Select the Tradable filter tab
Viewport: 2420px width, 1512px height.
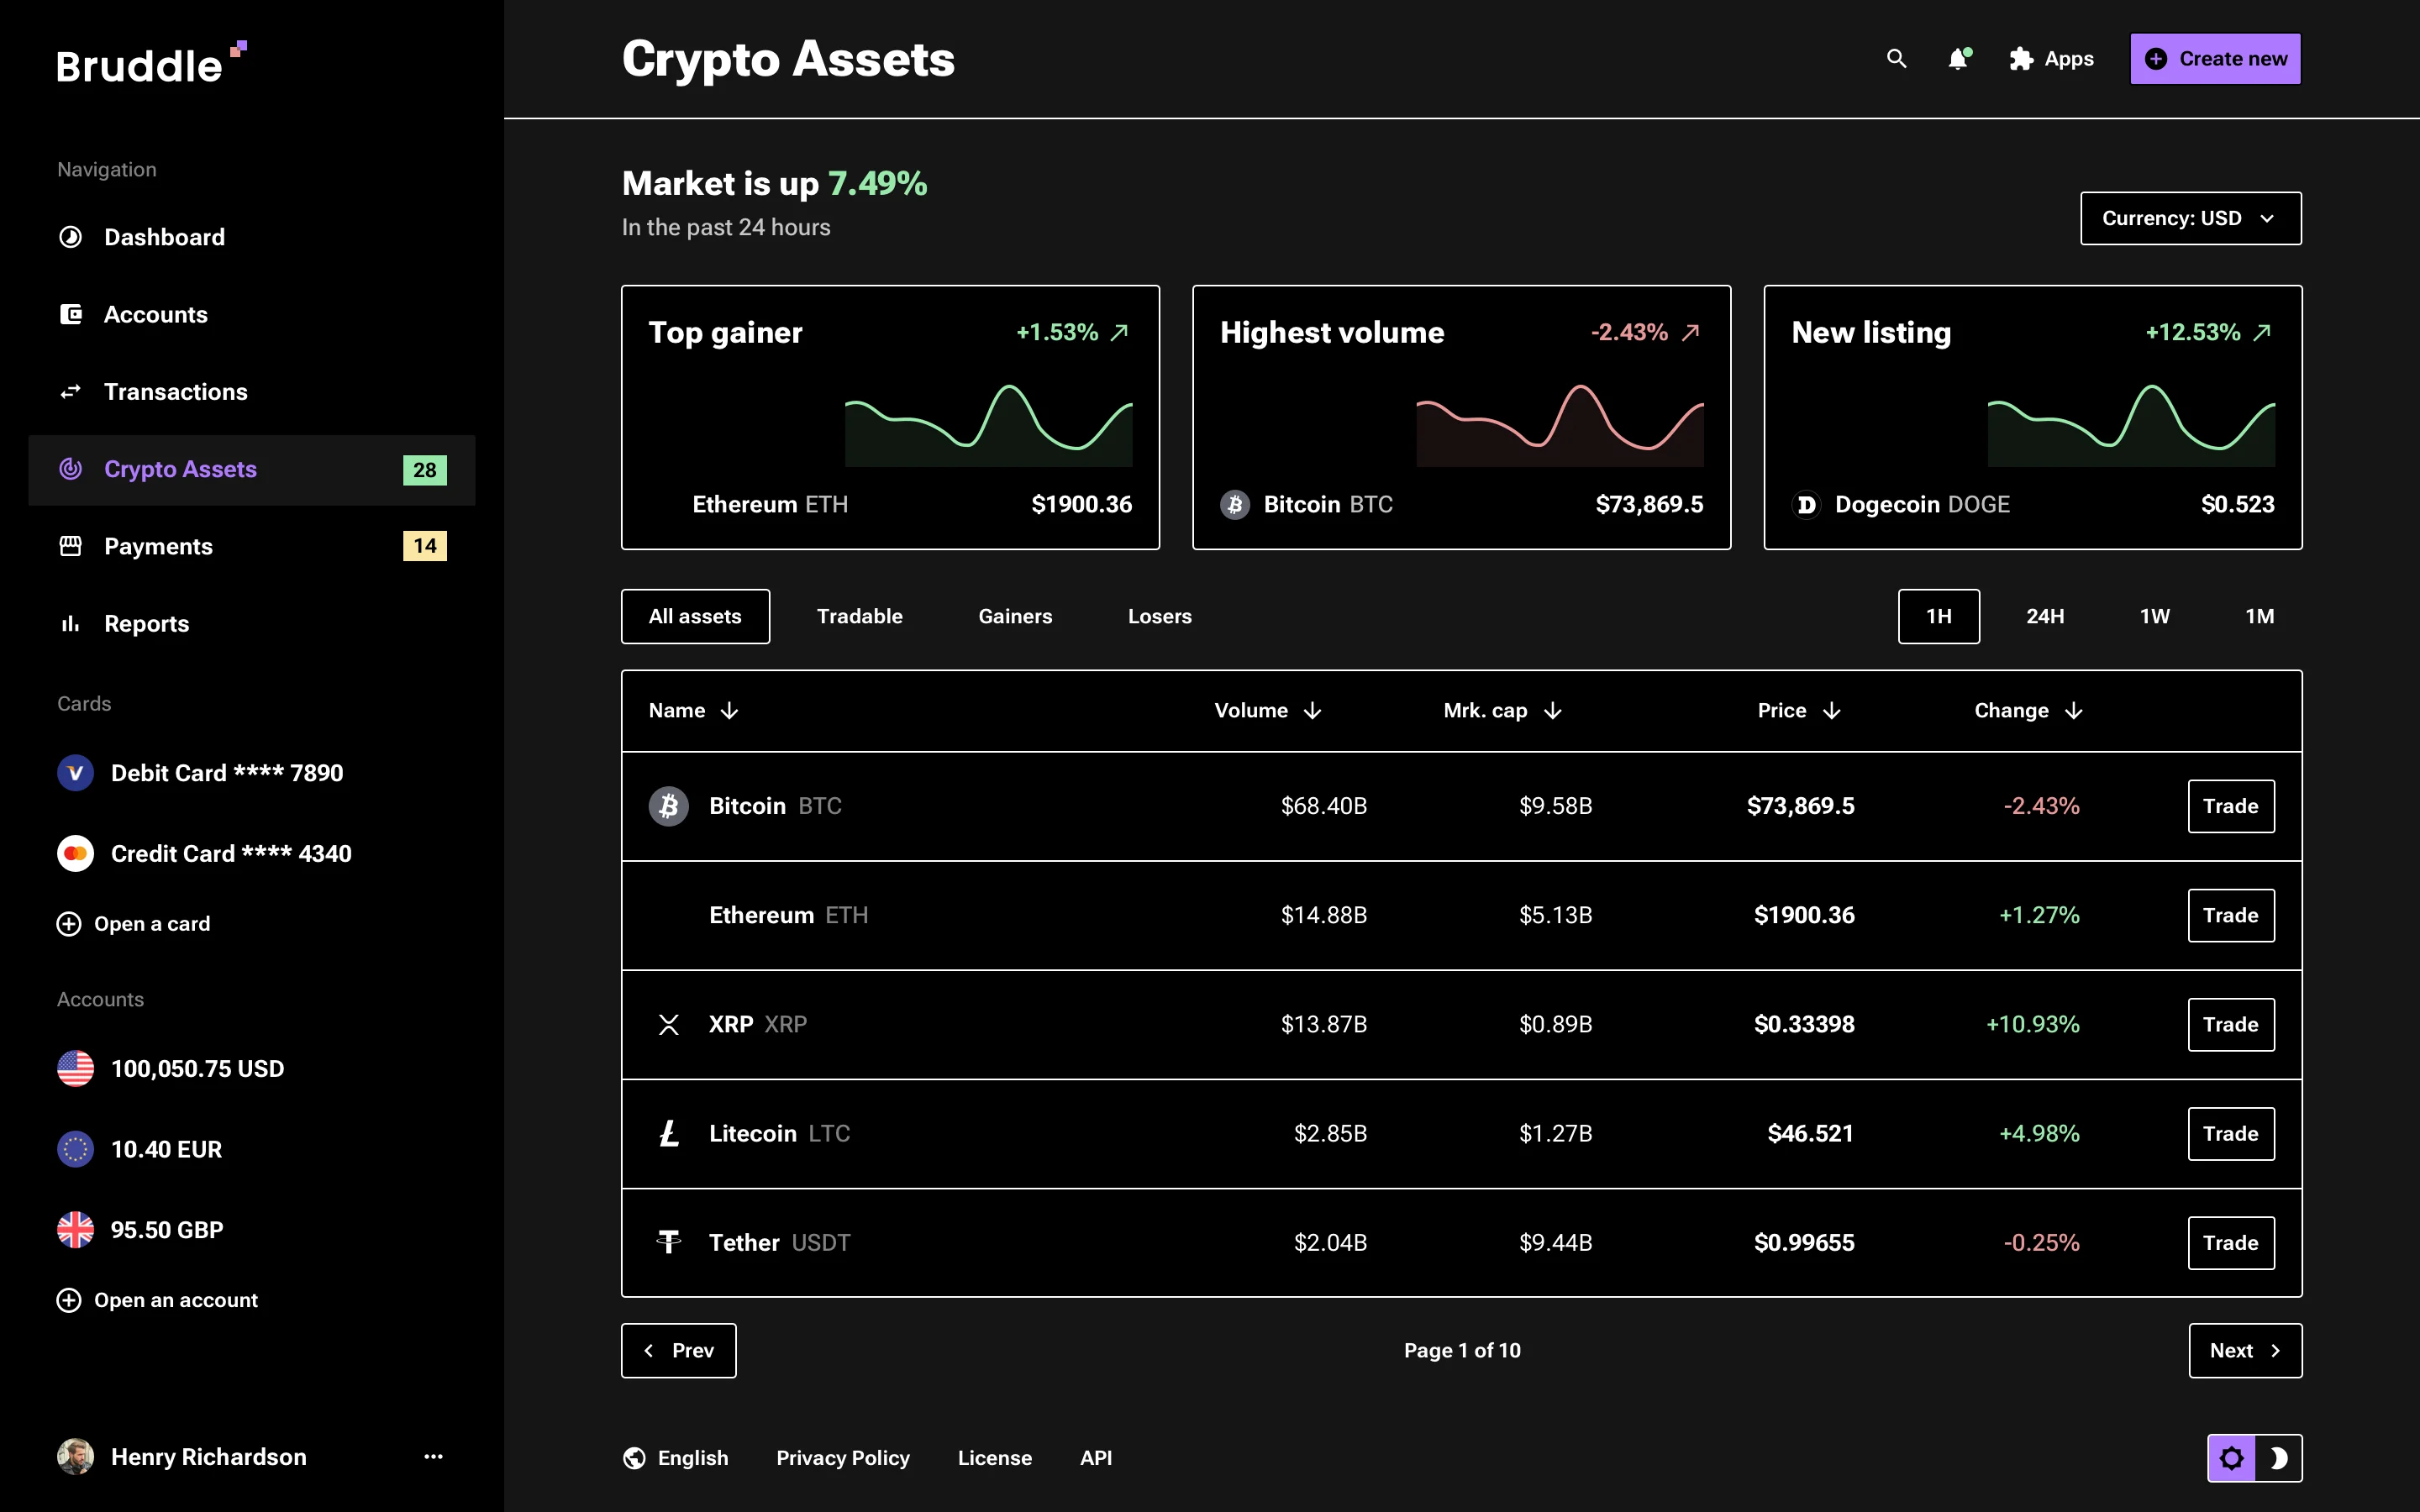(859, 616)
